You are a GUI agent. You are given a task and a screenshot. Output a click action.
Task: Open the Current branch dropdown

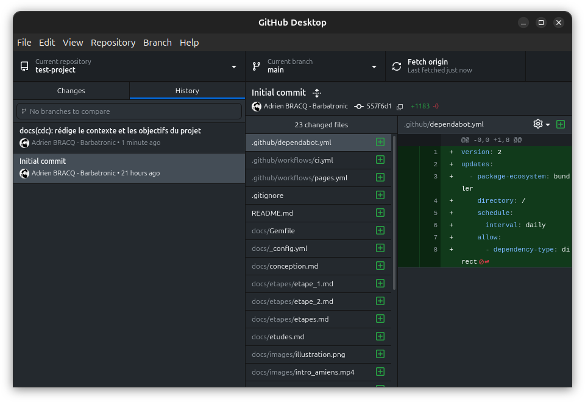click(315, 66)
